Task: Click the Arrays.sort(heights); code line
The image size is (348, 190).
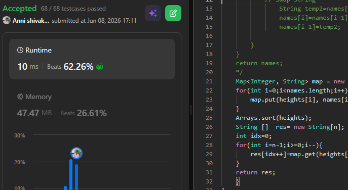Action: click(x=274, y=118)
